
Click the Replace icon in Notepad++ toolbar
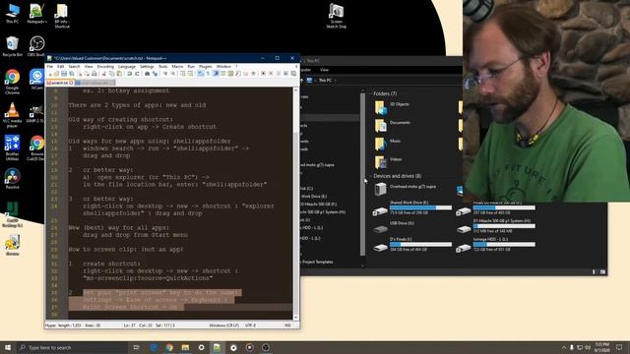point(156,74)
